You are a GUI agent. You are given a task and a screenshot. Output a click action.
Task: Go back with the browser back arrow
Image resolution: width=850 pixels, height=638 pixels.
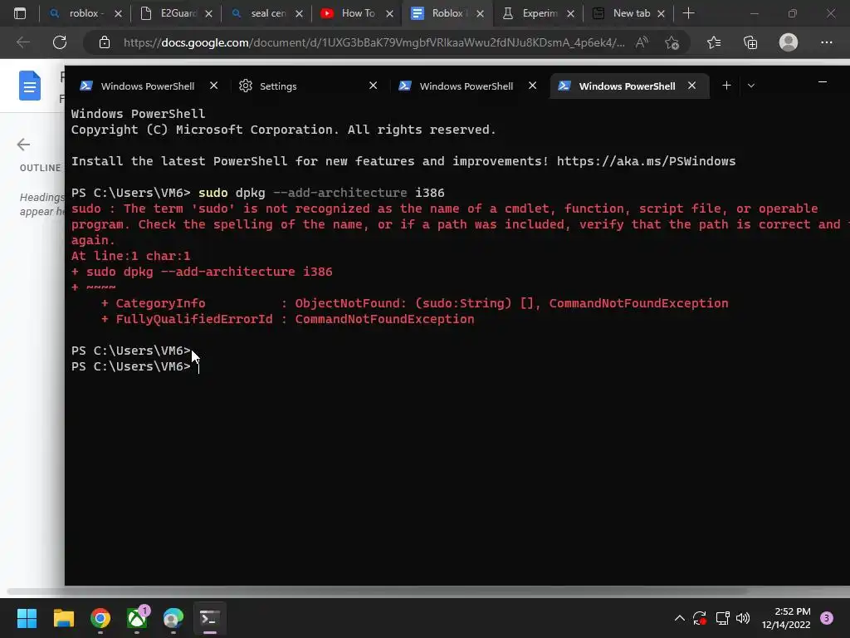(x=22, y=42)
